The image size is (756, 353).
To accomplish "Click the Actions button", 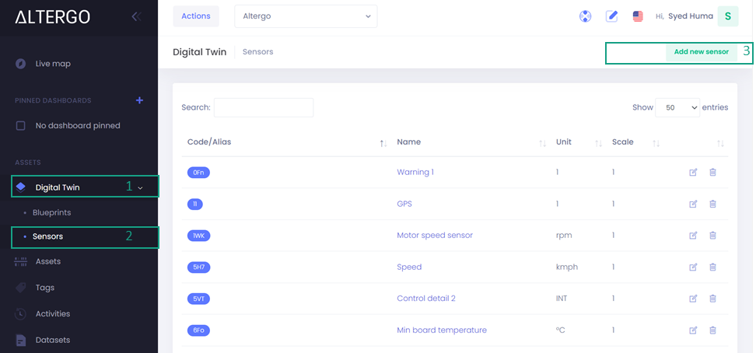I will click(x=195, y=16).
